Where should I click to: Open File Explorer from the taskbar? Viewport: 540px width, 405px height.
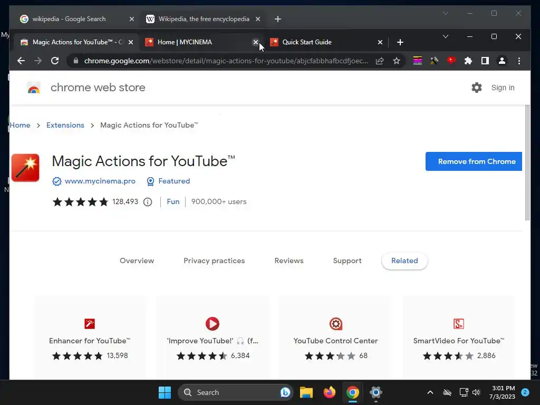click(306, 392)
